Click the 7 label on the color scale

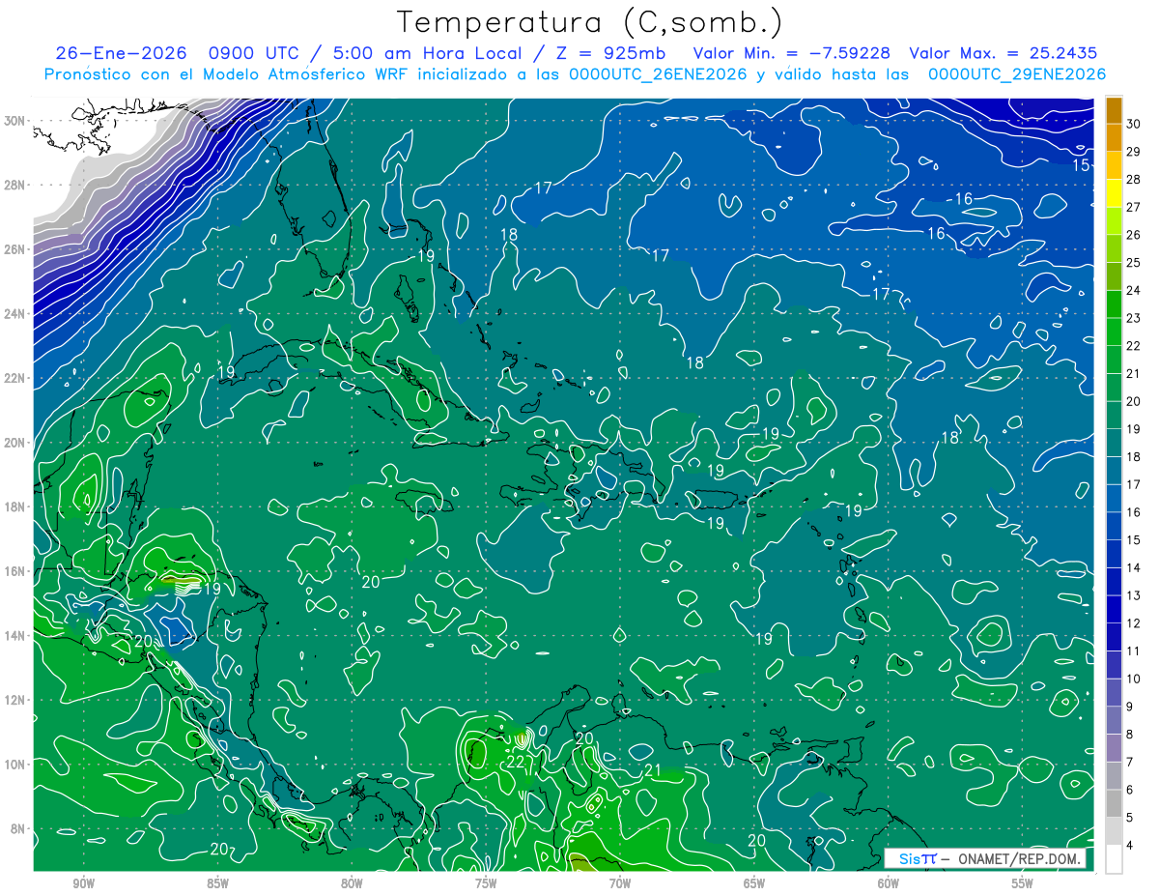(1131, 763)
